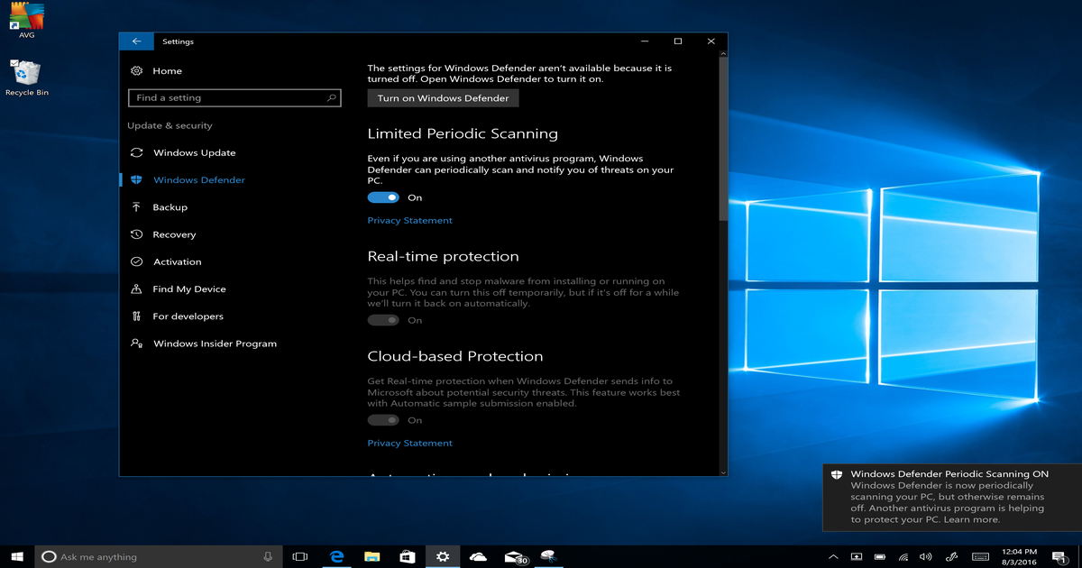Open the Microsoft Store from taskbar
This screenshot has height=568, width=1082.
pyautogui.click(x=407, y=556)
